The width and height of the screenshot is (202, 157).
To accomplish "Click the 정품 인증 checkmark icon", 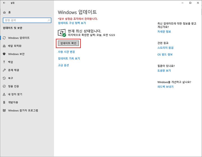I will [4, 86].
